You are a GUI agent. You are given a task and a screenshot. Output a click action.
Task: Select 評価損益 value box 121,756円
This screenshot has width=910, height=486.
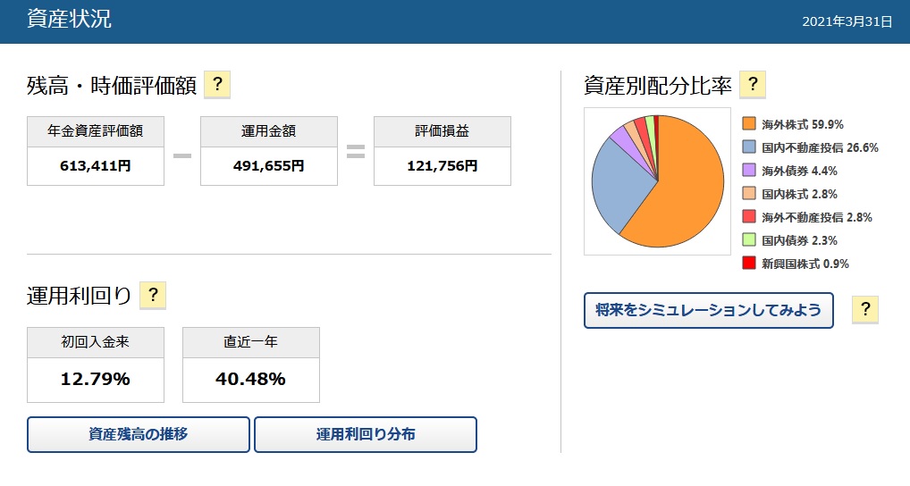442,166
